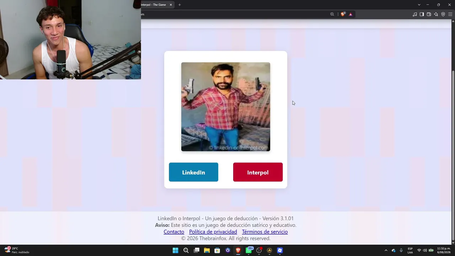Click the zoom magnifier icon in address bar
Screen dimensions: 455x256
point(332,14)
